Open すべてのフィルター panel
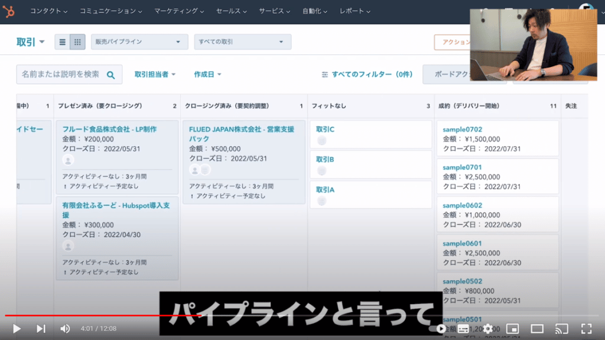The image size is (605, 340). click(367, 74)
